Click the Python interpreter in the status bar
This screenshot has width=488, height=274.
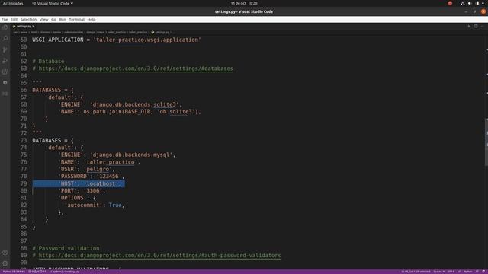click(14, 272)
